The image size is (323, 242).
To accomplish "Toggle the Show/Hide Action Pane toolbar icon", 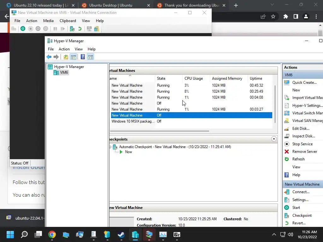I will click(x=91, y=57).
